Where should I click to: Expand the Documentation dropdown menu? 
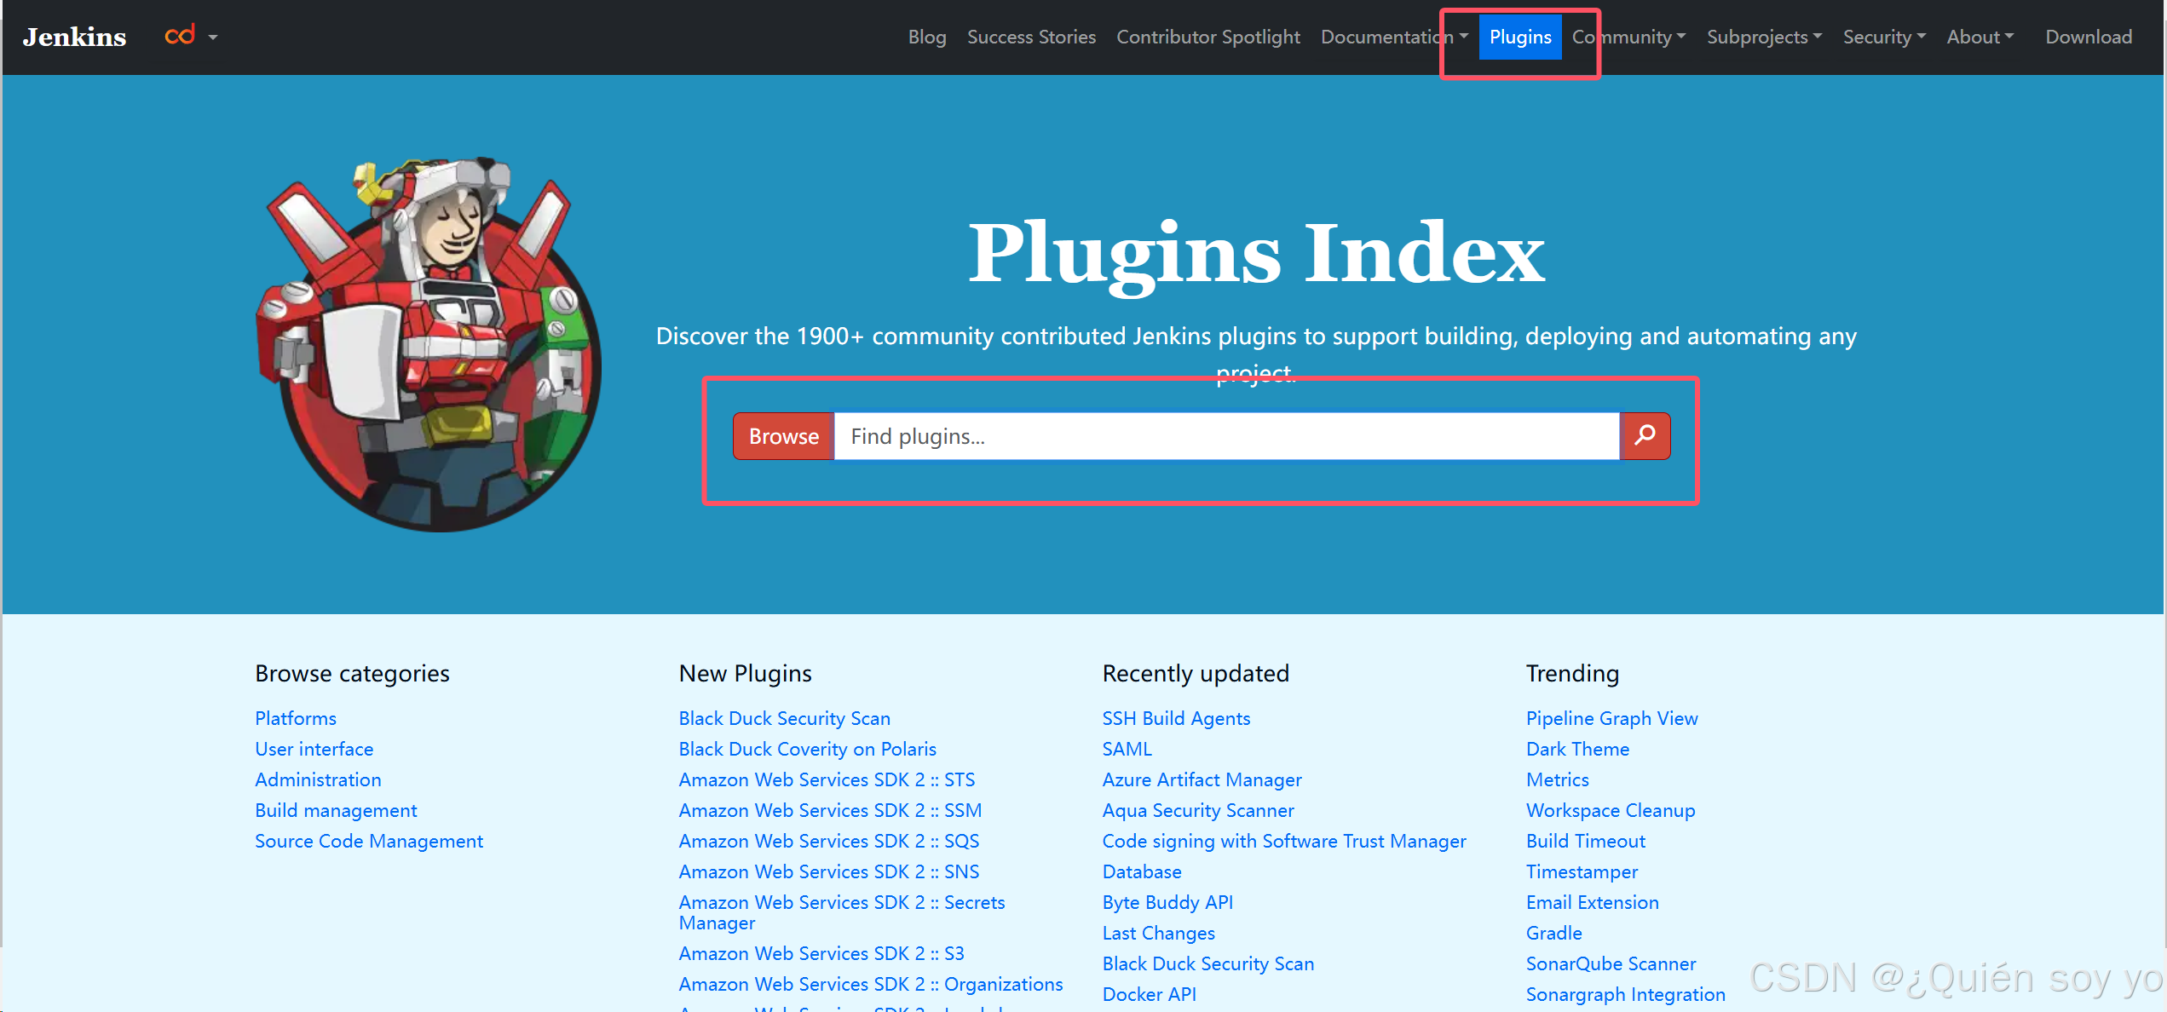[1394, 37]
